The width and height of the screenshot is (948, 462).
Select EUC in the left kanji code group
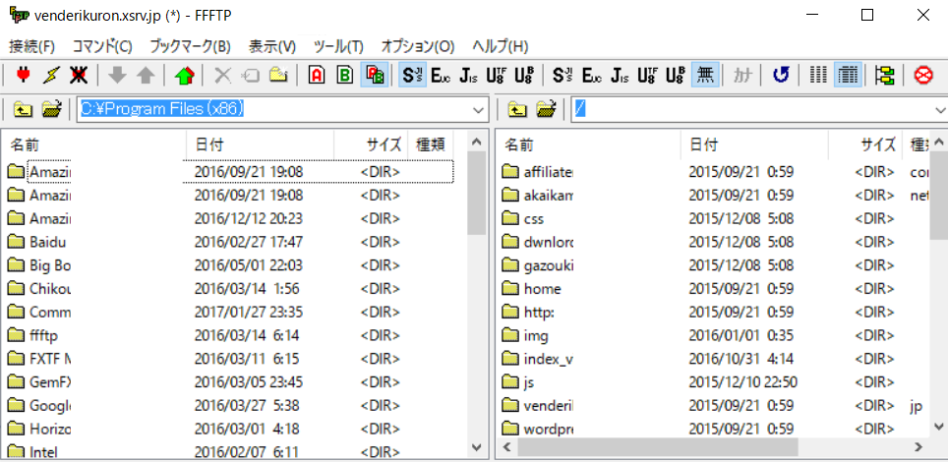point(441,76)
